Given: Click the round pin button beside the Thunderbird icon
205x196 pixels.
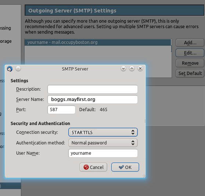Looking at the screenshot, I should click(18, 68).
